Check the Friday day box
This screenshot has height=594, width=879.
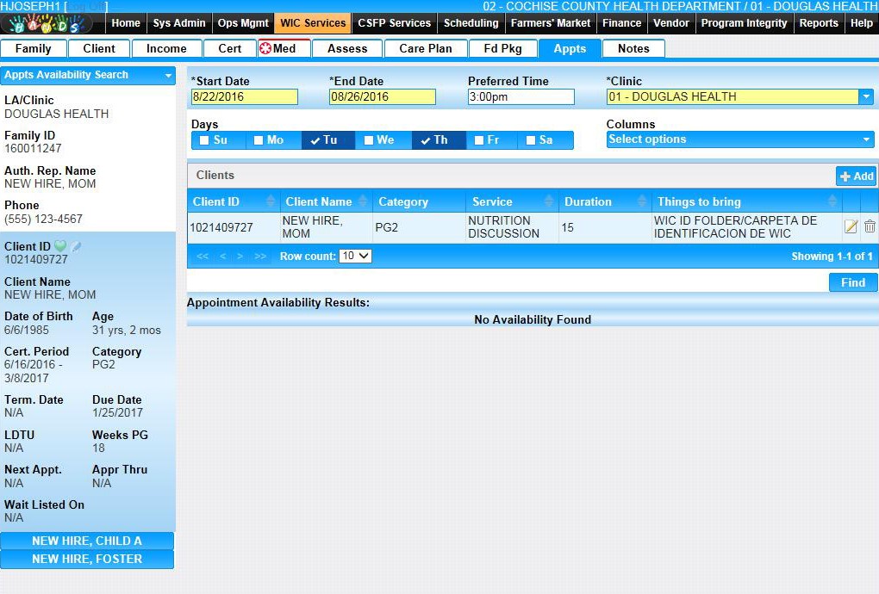(479, 140)
